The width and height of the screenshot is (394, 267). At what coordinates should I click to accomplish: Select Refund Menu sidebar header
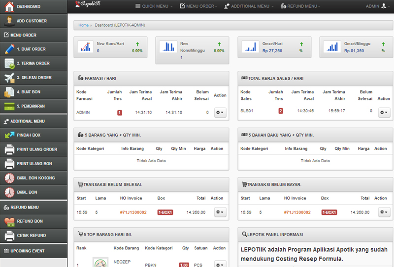click(33, 208)
